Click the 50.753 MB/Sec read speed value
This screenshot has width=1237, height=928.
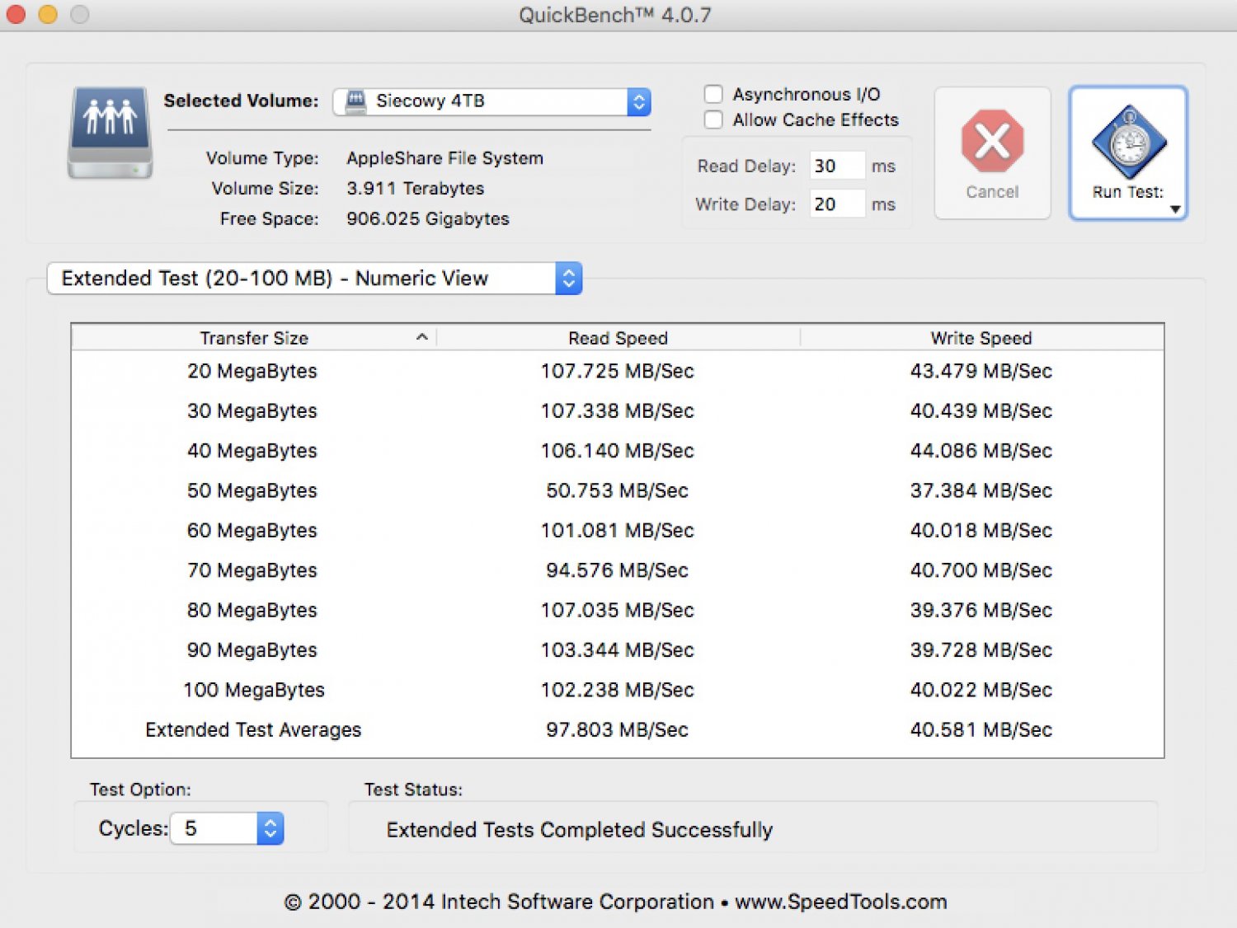617,490
